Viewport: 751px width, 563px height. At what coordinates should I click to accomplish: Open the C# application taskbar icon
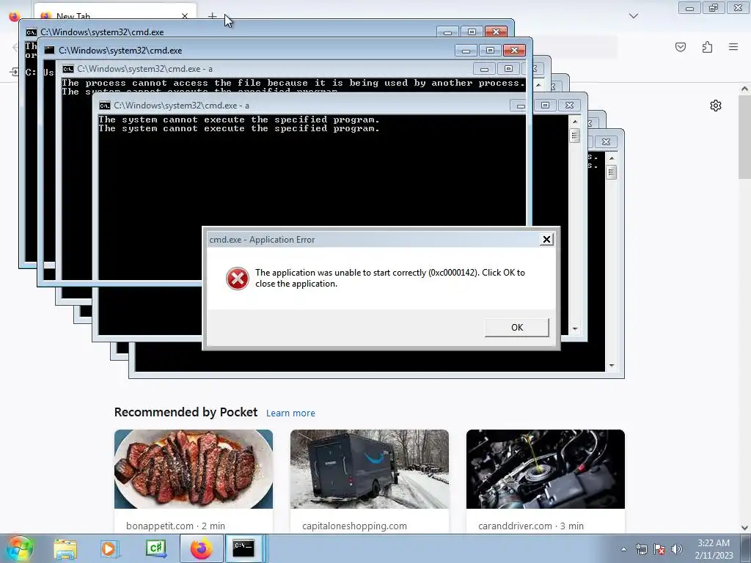coord(155,548)
